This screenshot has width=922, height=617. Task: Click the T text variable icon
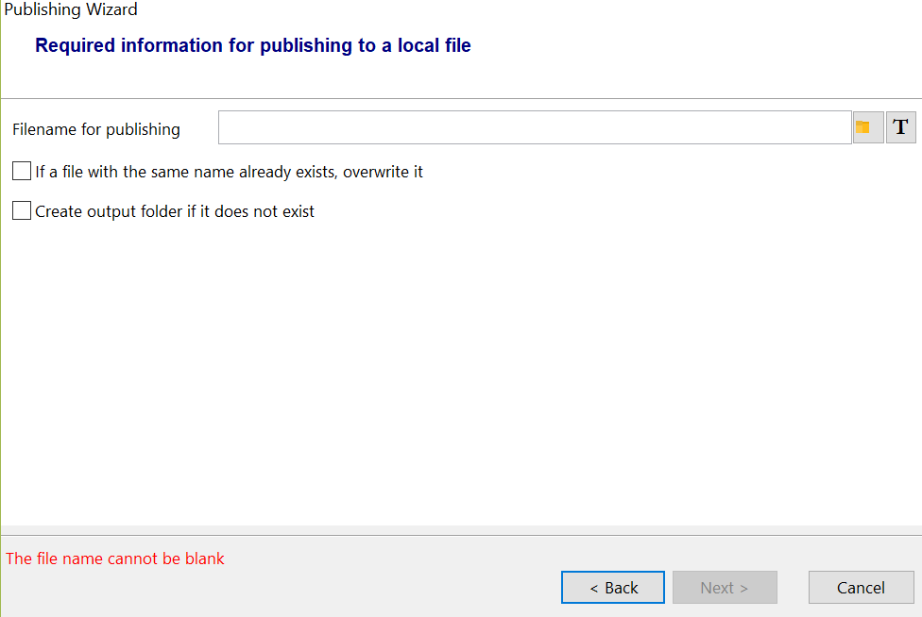tap(901, 127)
